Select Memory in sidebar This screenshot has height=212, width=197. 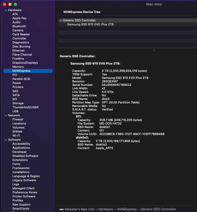click(x=18, y=67)
